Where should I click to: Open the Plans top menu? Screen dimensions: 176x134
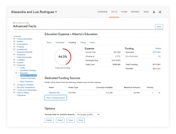click(x=124, y=12)
